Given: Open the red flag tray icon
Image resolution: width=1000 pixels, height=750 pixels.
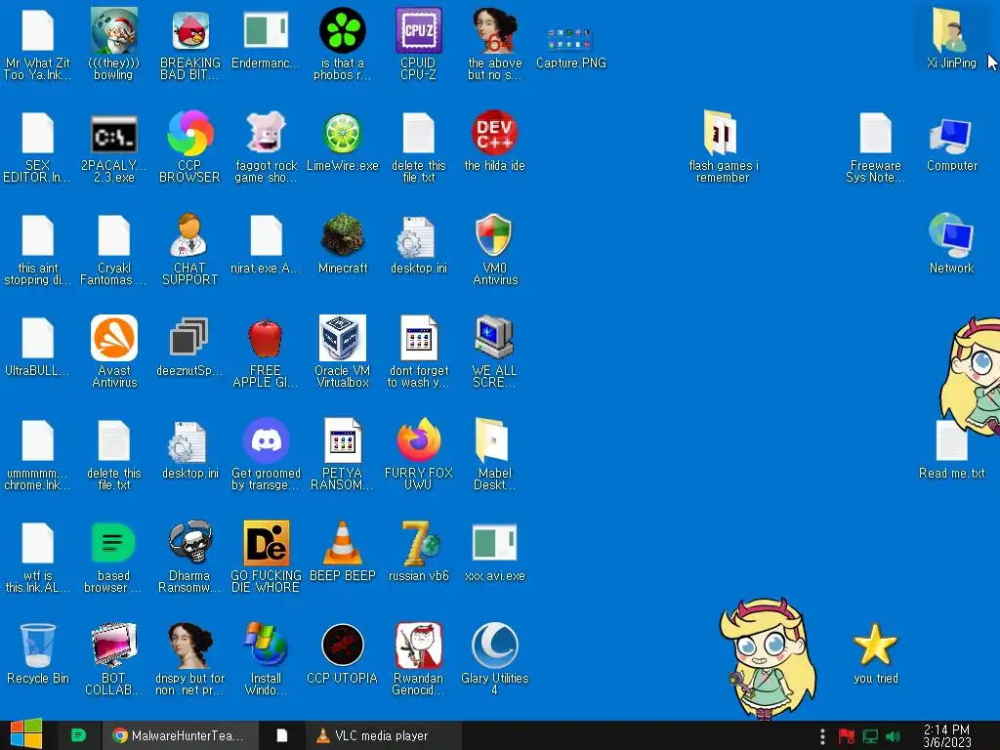Looking at the screenshot, I should pyautogui.click(x=847, y=736).
